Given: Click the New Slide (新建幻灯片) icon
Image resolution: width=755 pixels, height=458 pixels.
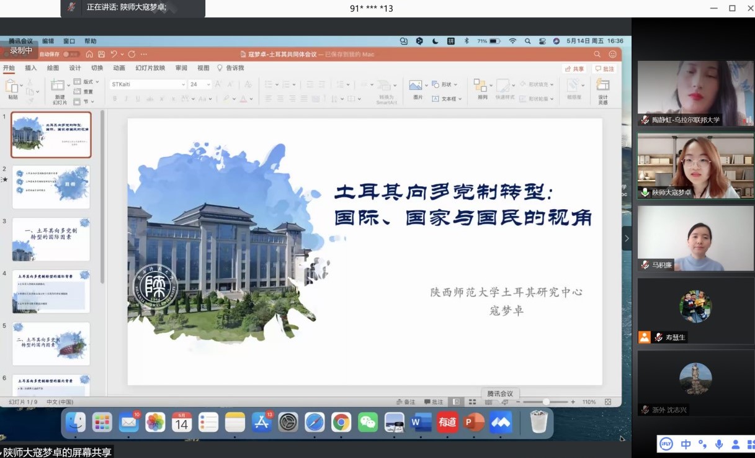Looking at the screenshot, I should [x=59, y=86].
